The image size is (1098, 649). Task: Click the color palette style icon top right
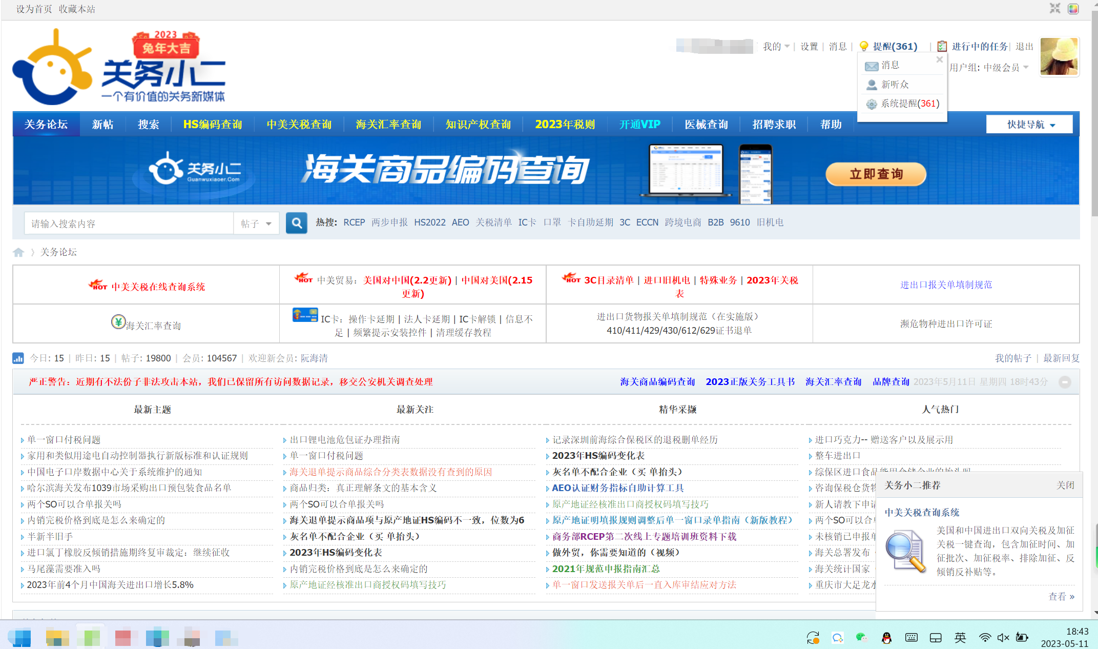click(x=1073, y=9)
